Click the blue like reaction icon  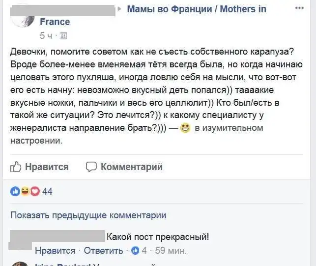(15, 191)
